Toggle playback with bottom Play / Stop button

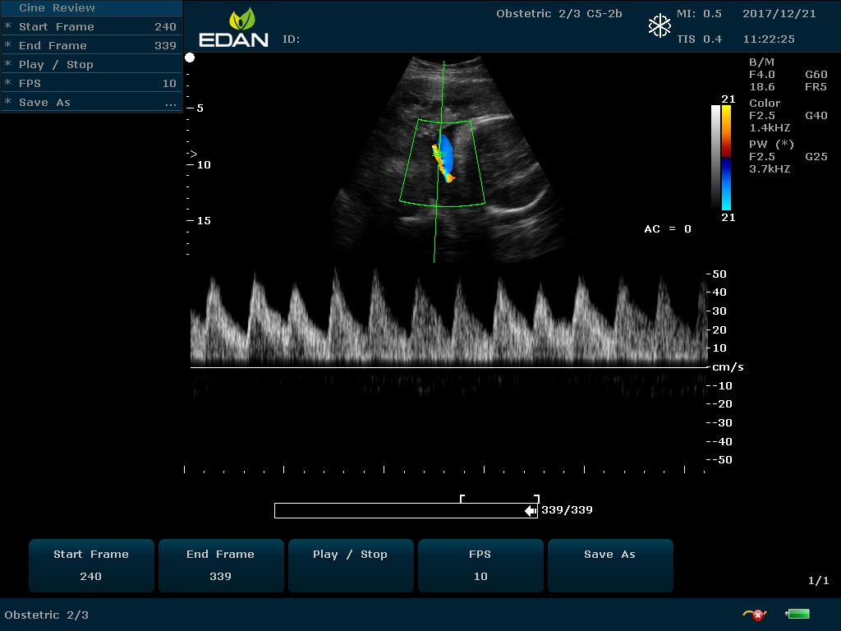coord(350,565)
